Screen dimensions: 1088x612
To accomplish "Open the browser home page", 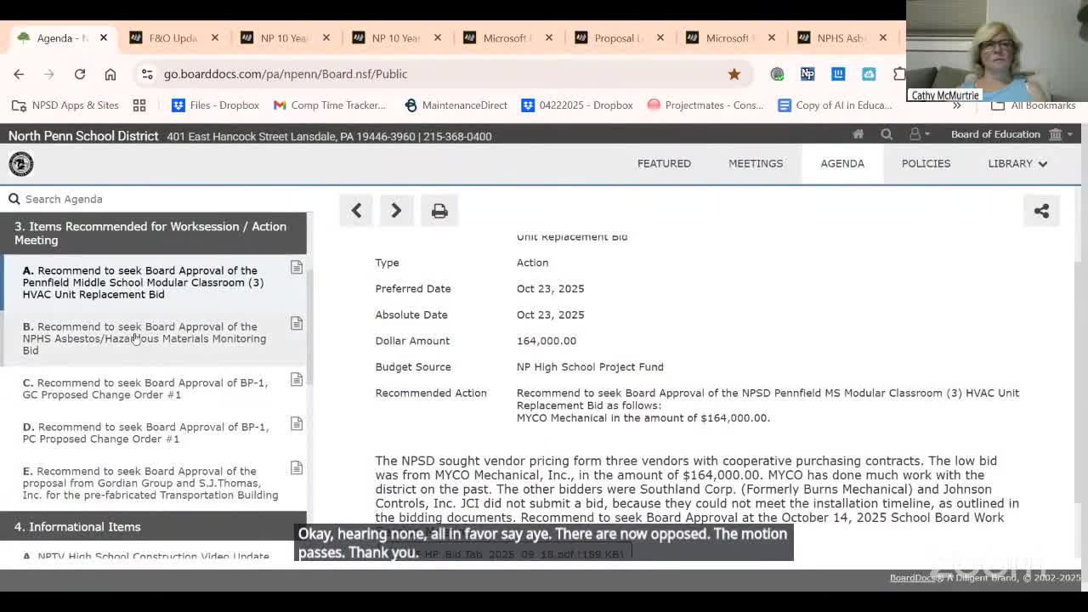I will tap(110, 74).
